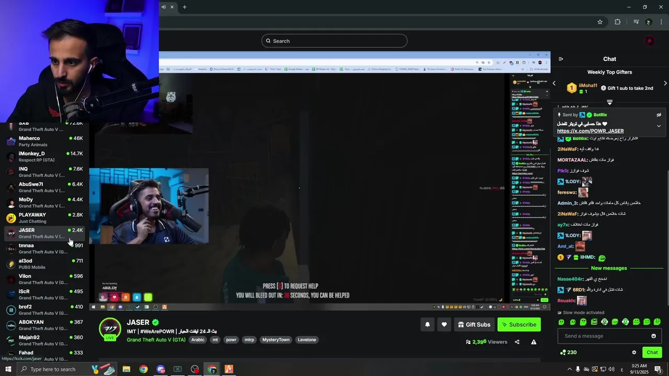Open al3od PUBG Mobile channel

44,264
